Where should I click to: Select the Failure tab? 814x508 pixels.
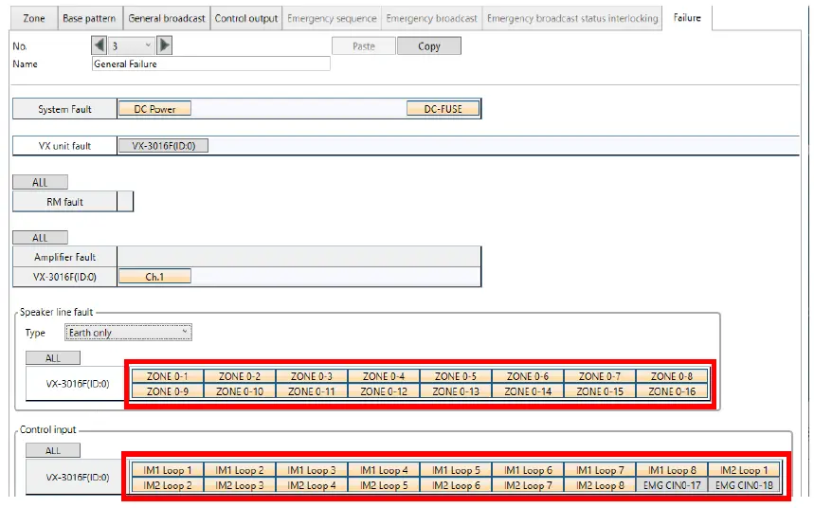(687, 18)
